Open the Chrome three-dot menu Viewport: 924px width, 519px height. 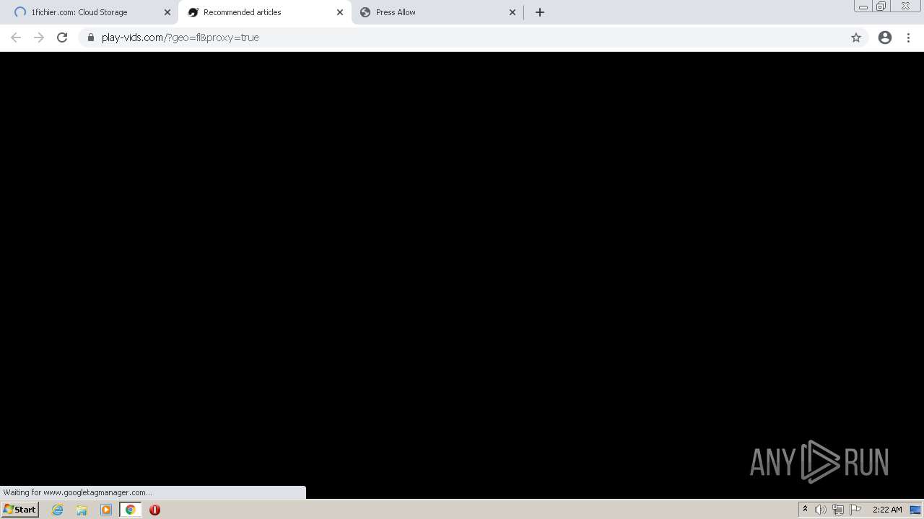(x=909, y=37)
